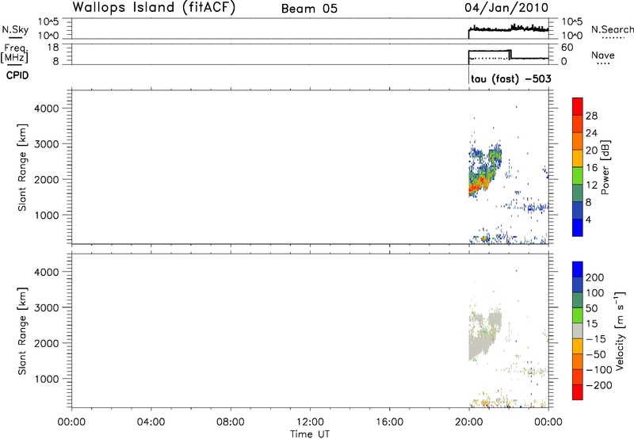Click orange Velocity swatch between -50 and -100

click(578, 361)
